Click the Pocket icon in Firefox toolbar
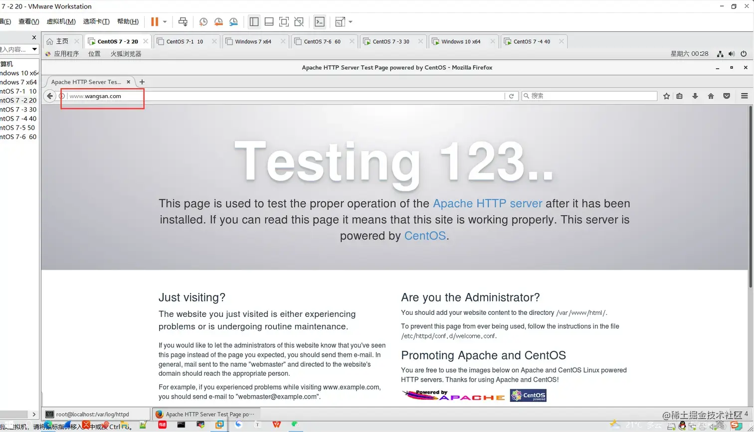The height and width of the screenshot is (432, 754). click(x=727, y=96)
